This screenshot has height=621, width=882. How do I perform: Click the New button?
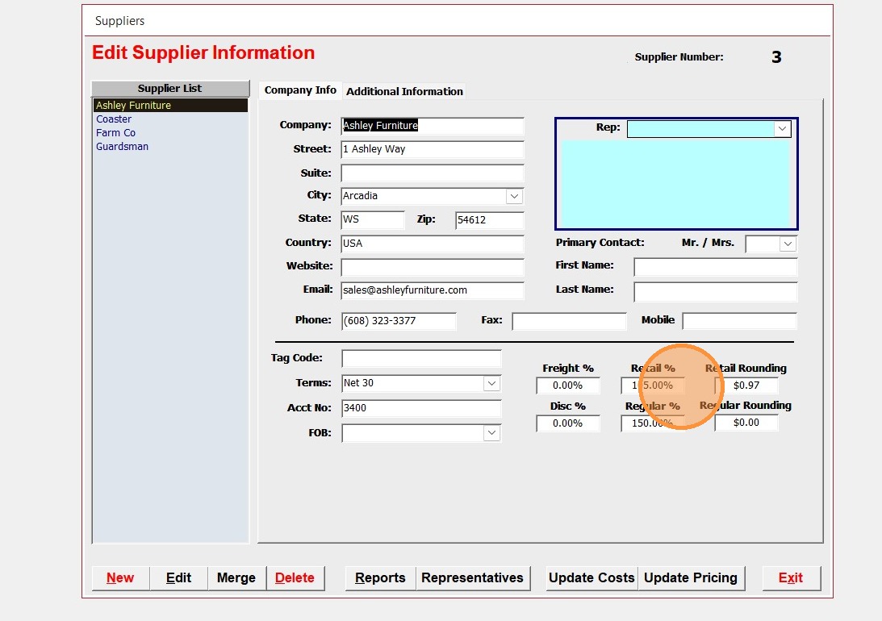120,577
